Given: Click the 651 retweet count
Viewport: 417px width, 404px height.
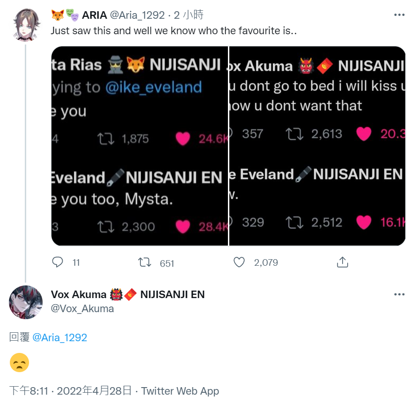Looking at the screenshot, I should [x=167, y=263].
